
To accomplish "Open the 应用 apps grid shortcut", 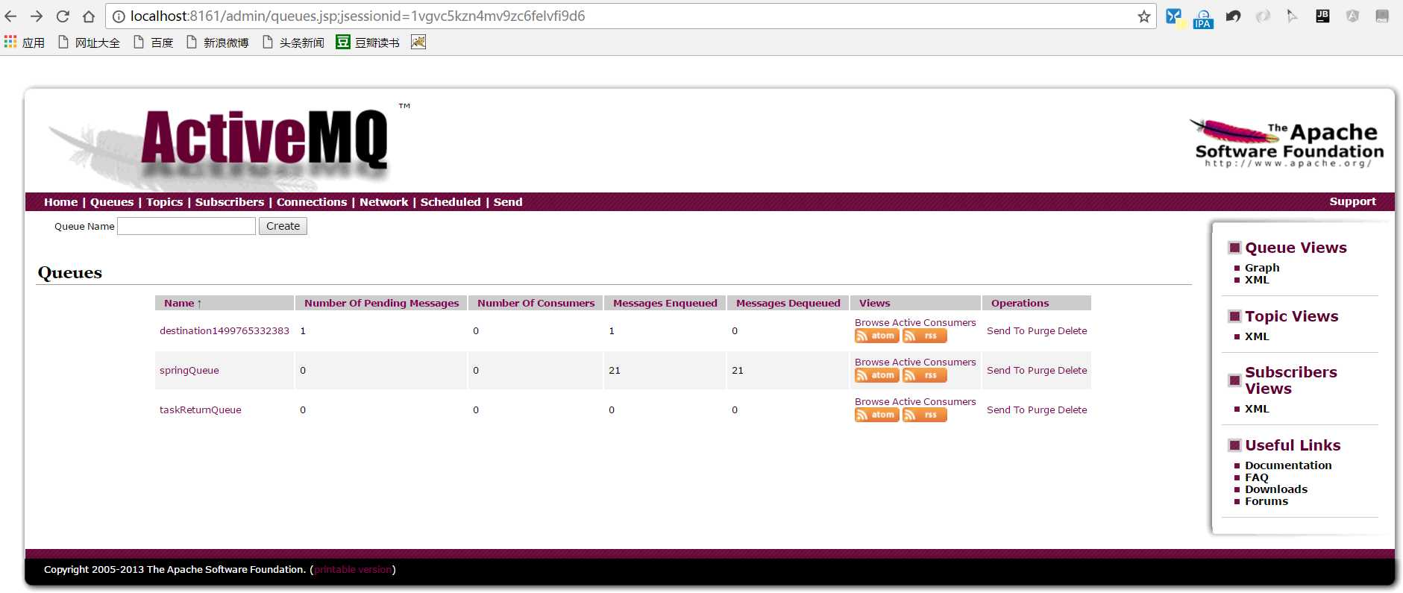I will (x=25, y=43).
